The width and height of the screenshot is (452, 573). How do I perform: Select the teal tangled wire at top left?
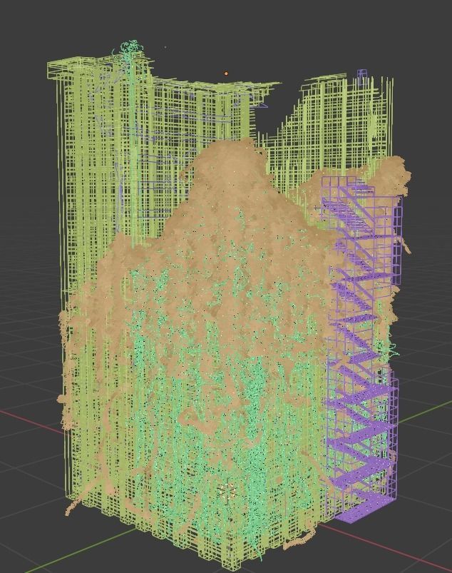click(x=130, y=48)
